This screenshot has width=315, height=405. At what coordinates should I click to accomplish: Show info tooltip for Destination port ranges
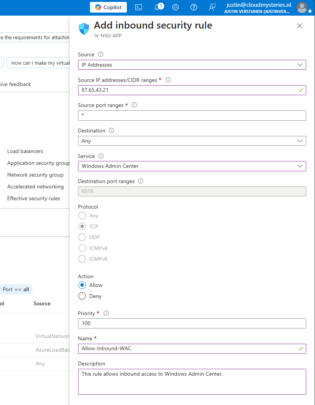141,181
